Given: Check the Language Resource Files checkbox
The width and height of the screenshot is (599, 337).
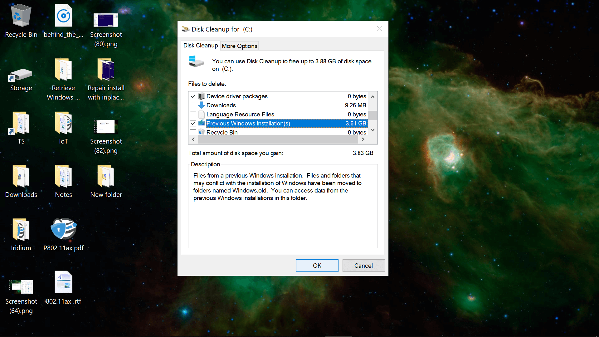Looking at the screenshot, I should pos(193,114).
